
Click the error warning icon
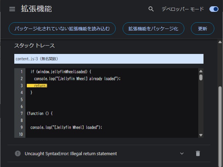click(18, 153)
